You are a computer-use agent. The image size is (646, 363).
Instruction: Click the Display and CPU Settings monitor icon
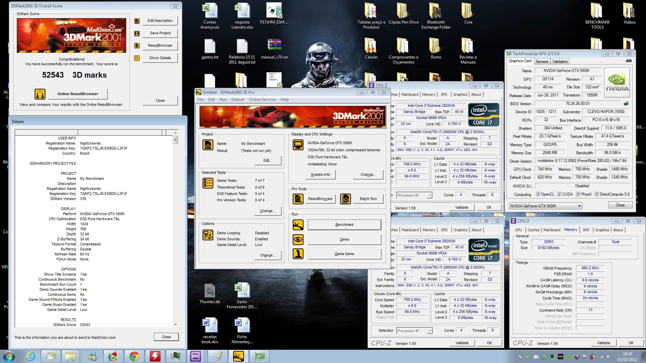click(x=298, y=145)
